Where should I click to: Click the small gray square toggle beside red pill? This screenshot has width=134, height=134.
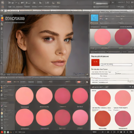tap(87, 82)
